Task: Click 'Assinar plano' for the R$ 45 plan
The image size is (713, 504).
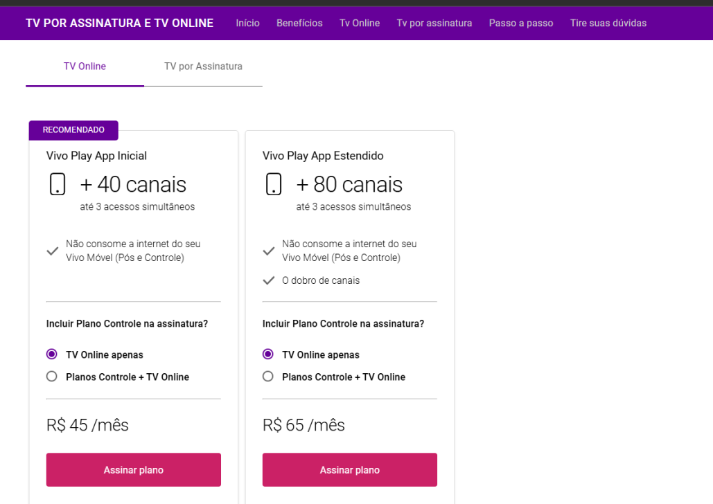Action: (x=134, y=470)
